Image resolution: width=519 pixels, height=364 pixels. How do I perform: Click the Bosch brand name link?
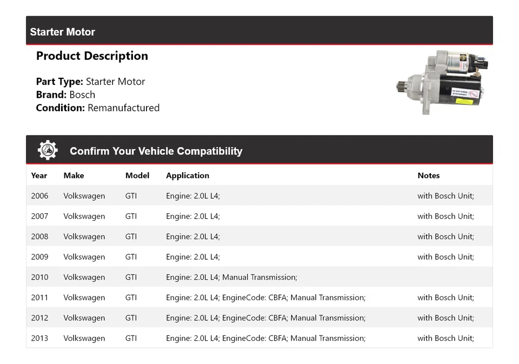[83, 94]
